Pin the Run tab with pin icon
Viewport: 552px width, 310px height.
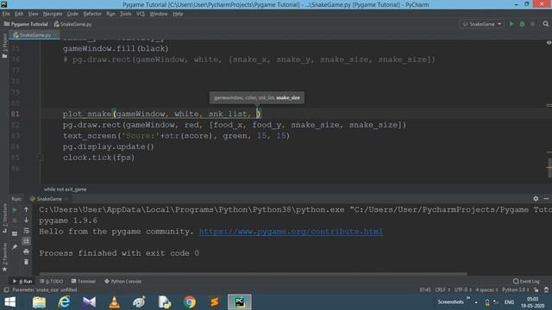(15, 247)
